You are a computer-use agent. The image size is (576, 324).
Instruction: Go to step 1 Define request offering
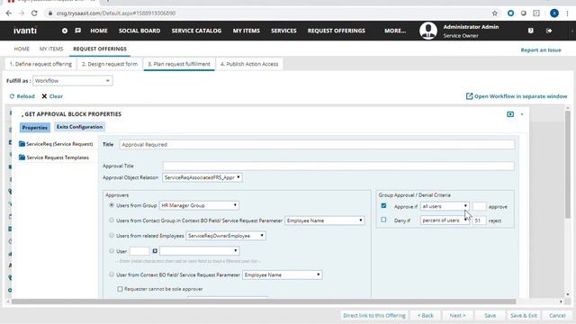coord(40,64)
